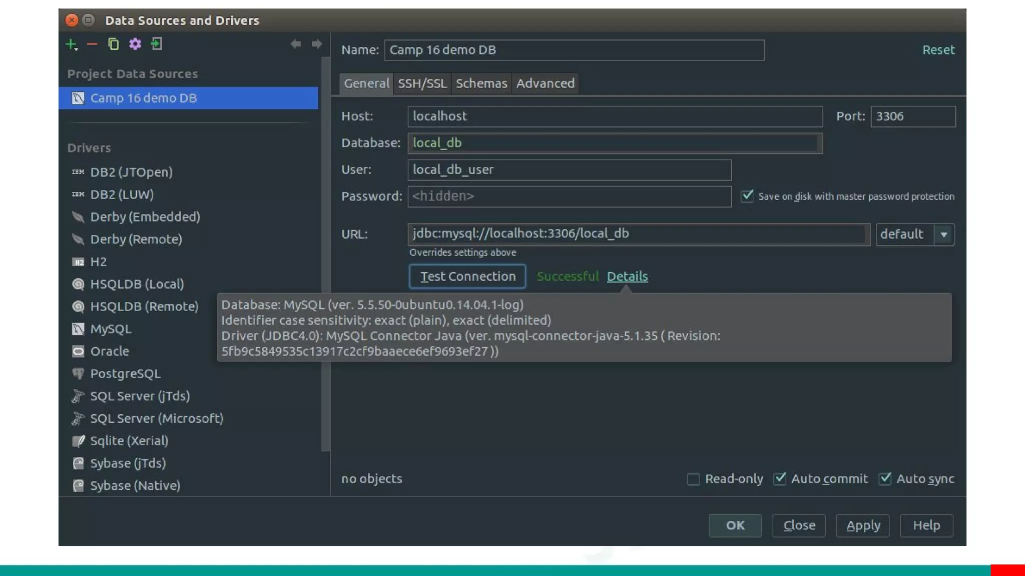Duplicate the data source via the copy icon
Viewport: 1025px width, 576px height.
click(x=114, y=44)
